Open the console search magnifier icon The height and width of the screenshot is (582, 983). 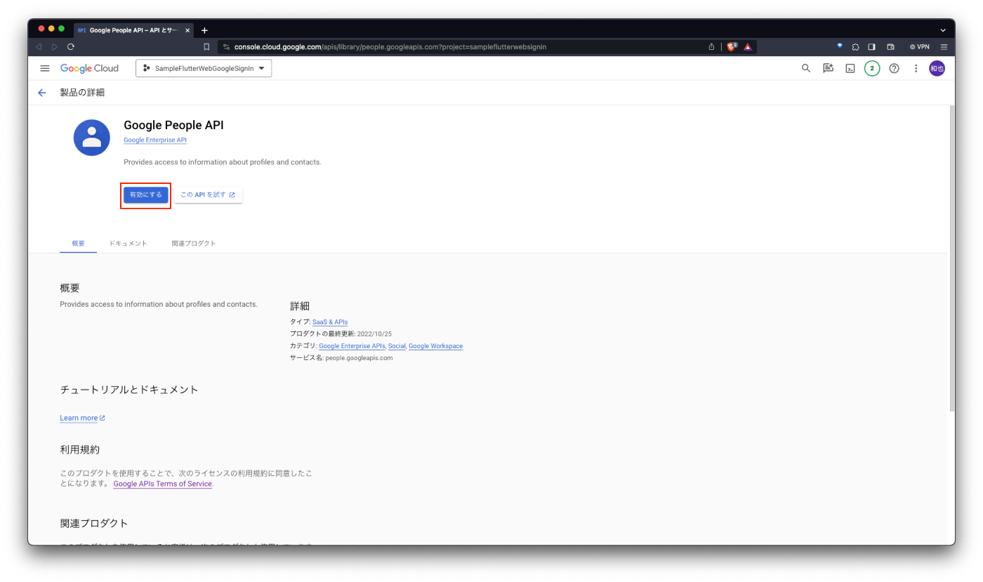pyautogui.click(x=806, y=68)
